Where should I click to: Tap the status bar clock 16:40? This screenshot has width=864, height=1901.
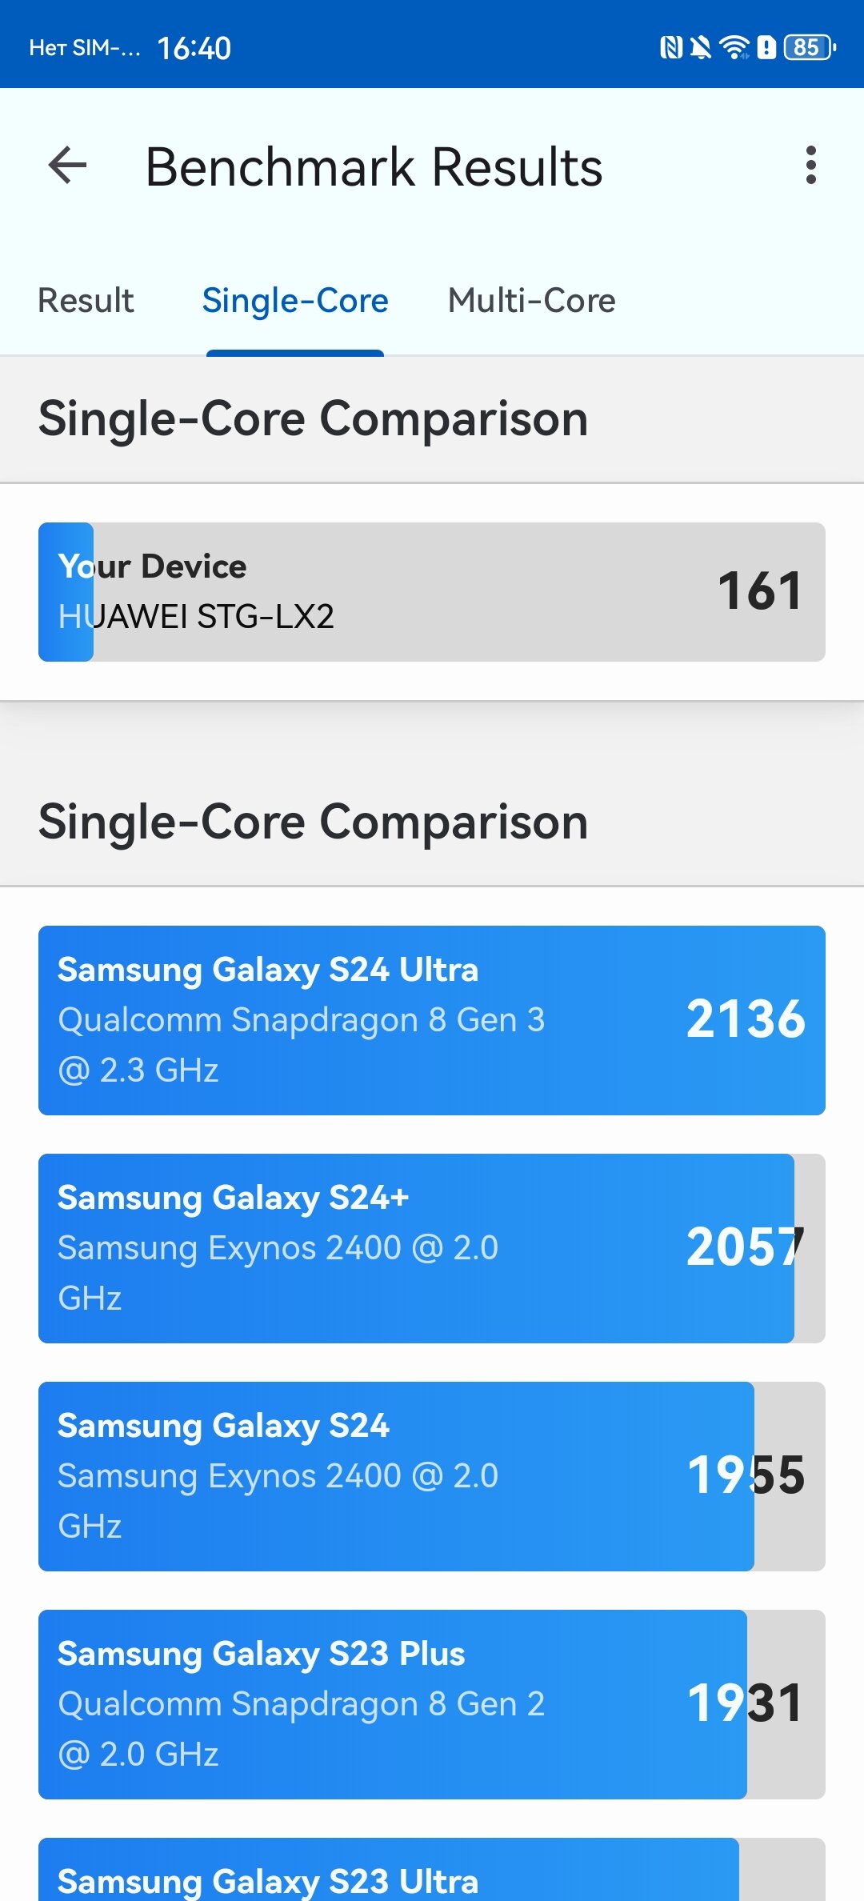pos(194,49)
